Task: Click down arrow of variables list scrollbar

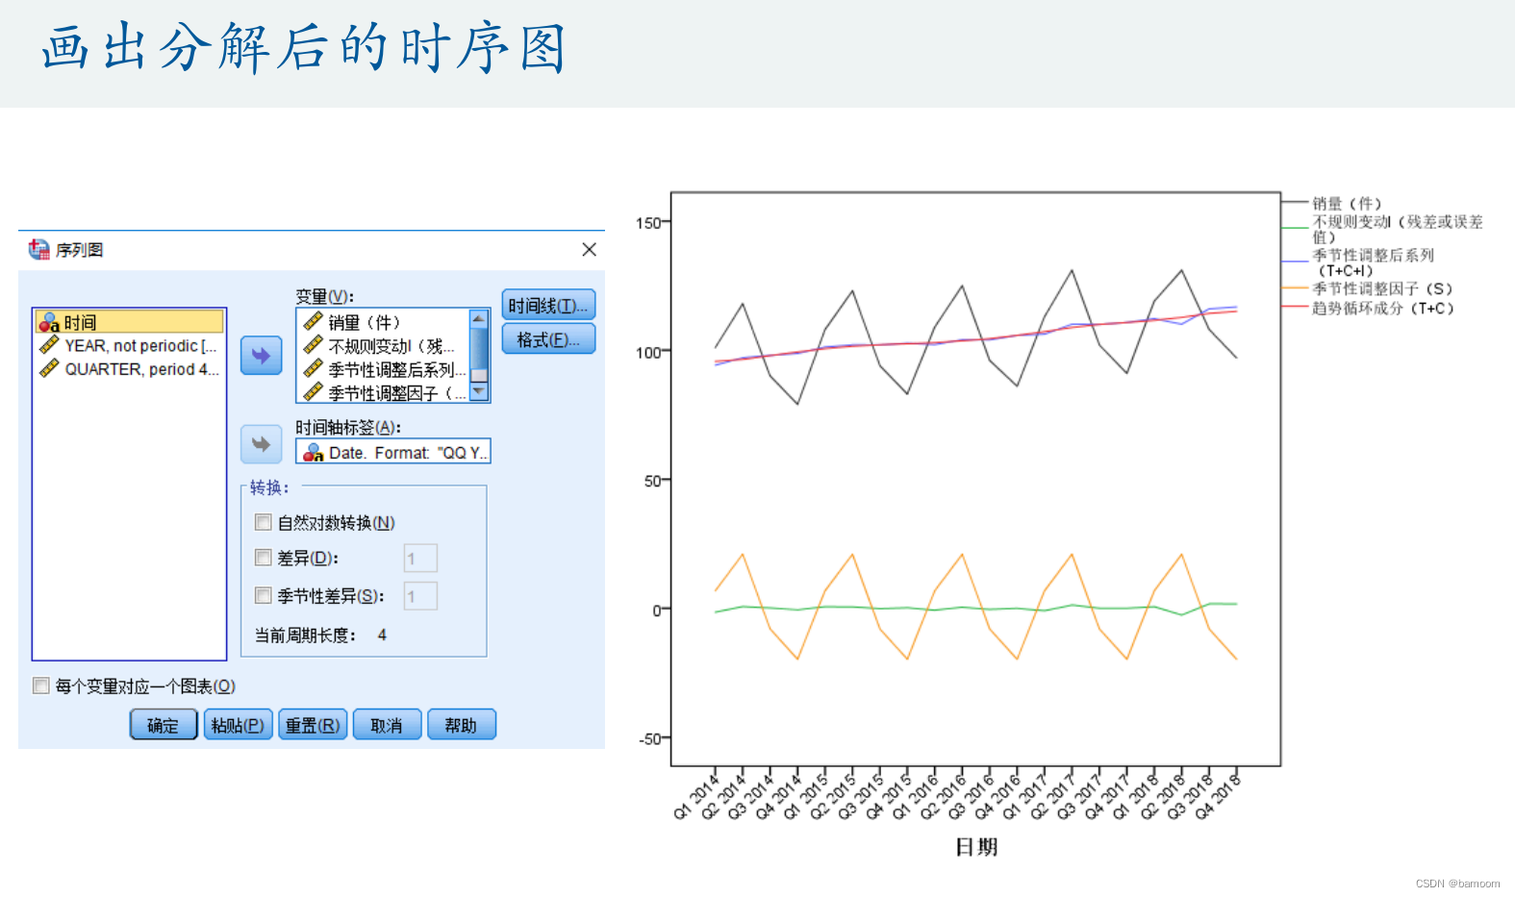Action: [x=478, y=392]
